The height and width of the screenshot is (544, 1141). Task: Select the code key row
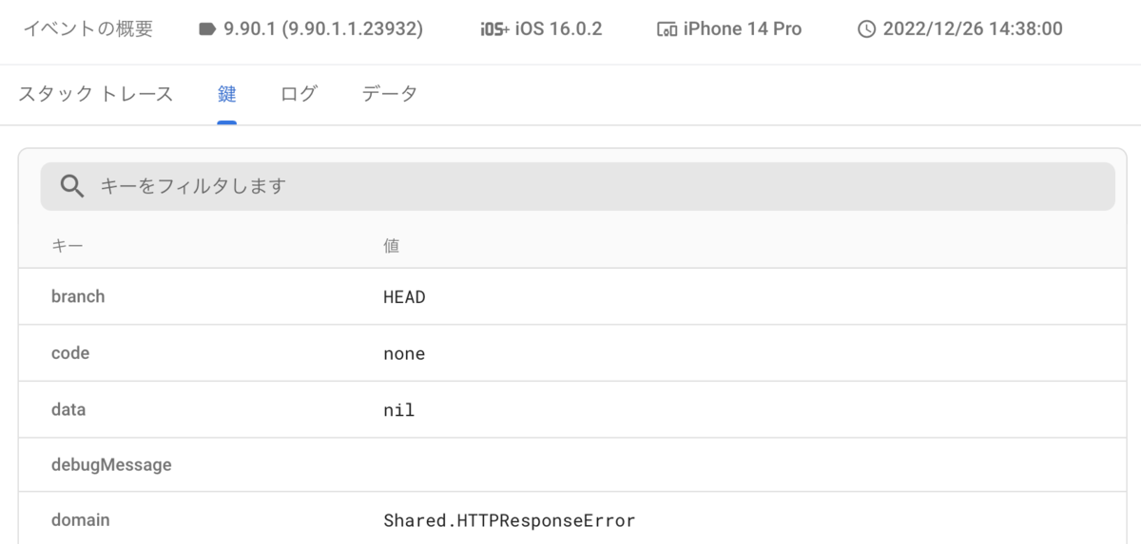pos(571,353)
